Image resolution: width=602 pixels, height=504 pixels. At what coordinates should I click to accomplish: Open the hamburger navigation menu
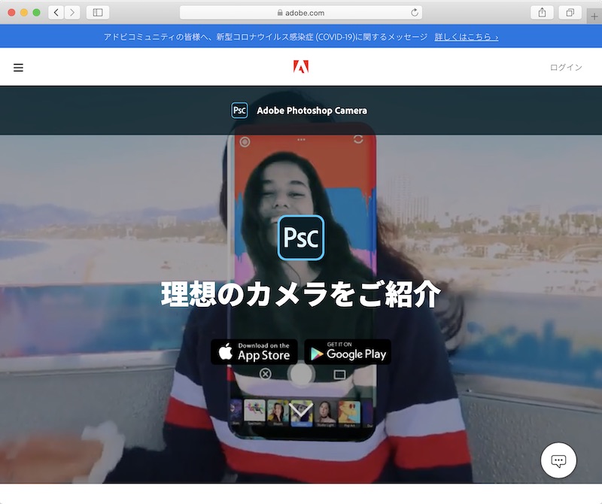(18, 67)
